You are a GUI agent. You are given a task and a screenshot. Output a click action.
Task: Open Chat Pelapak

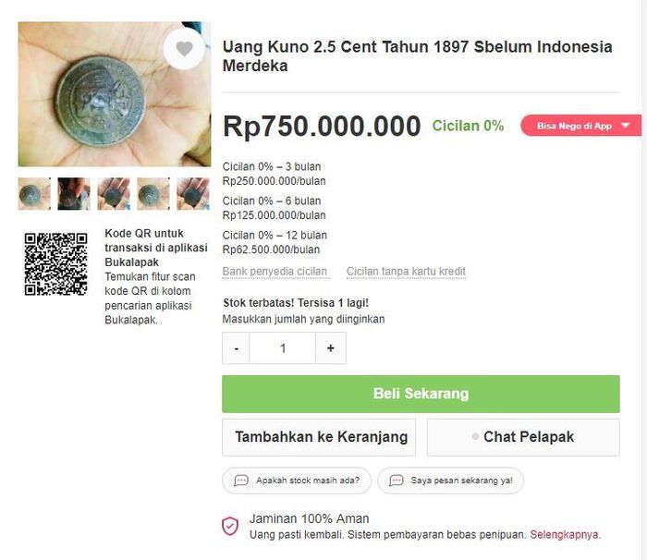coord(523,437)
